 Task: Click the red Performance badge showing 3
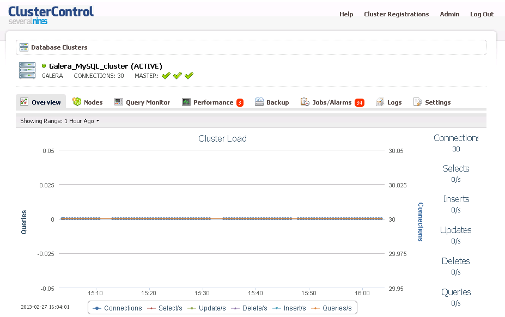[240, 103]
